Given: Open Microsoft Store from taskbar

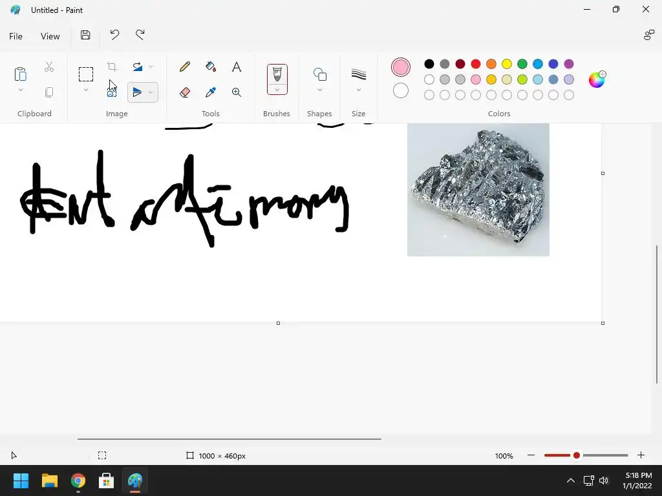Looking at the screenshot, I should click(107, 480).
